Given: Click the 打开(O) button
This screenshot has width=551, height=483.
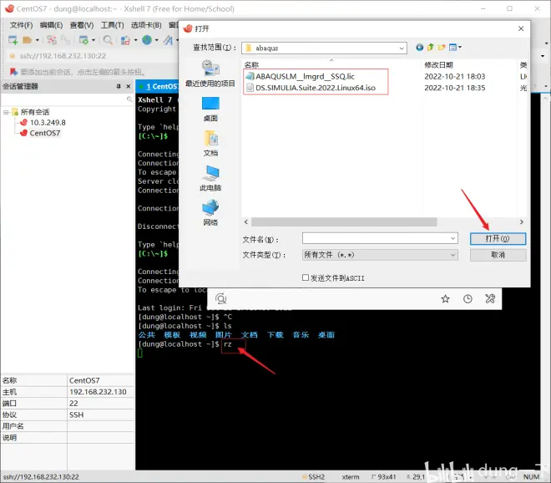Looking at the screenshot, I should click(498, 239).
